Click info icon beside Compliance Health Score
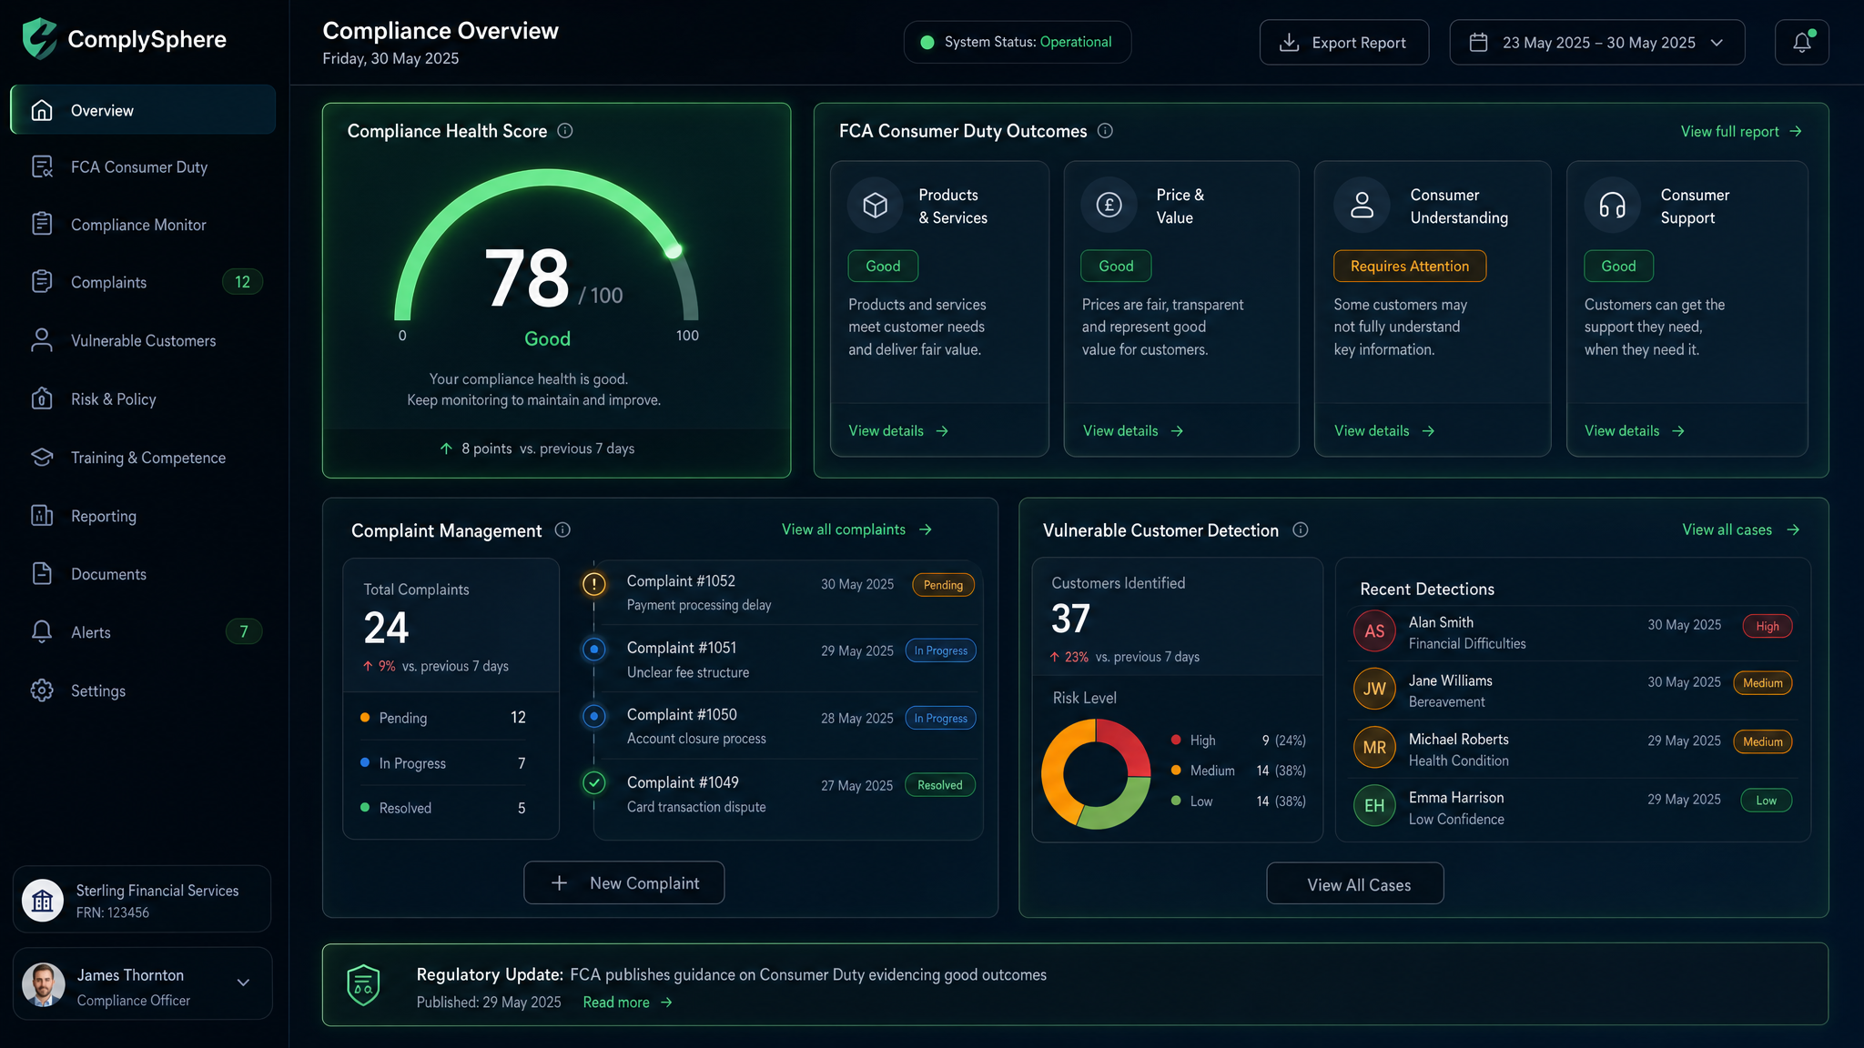The height and width of the screenshot is (1048, 1864). pyautogui.click(x=565, y=130)
